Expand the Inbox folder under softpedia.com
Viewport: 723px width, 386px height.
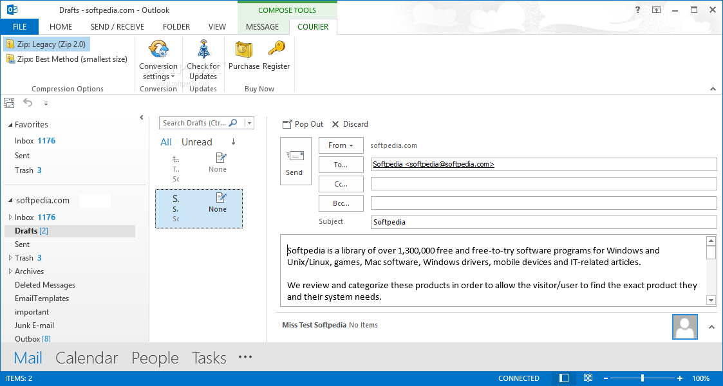(x=10, y=217)
